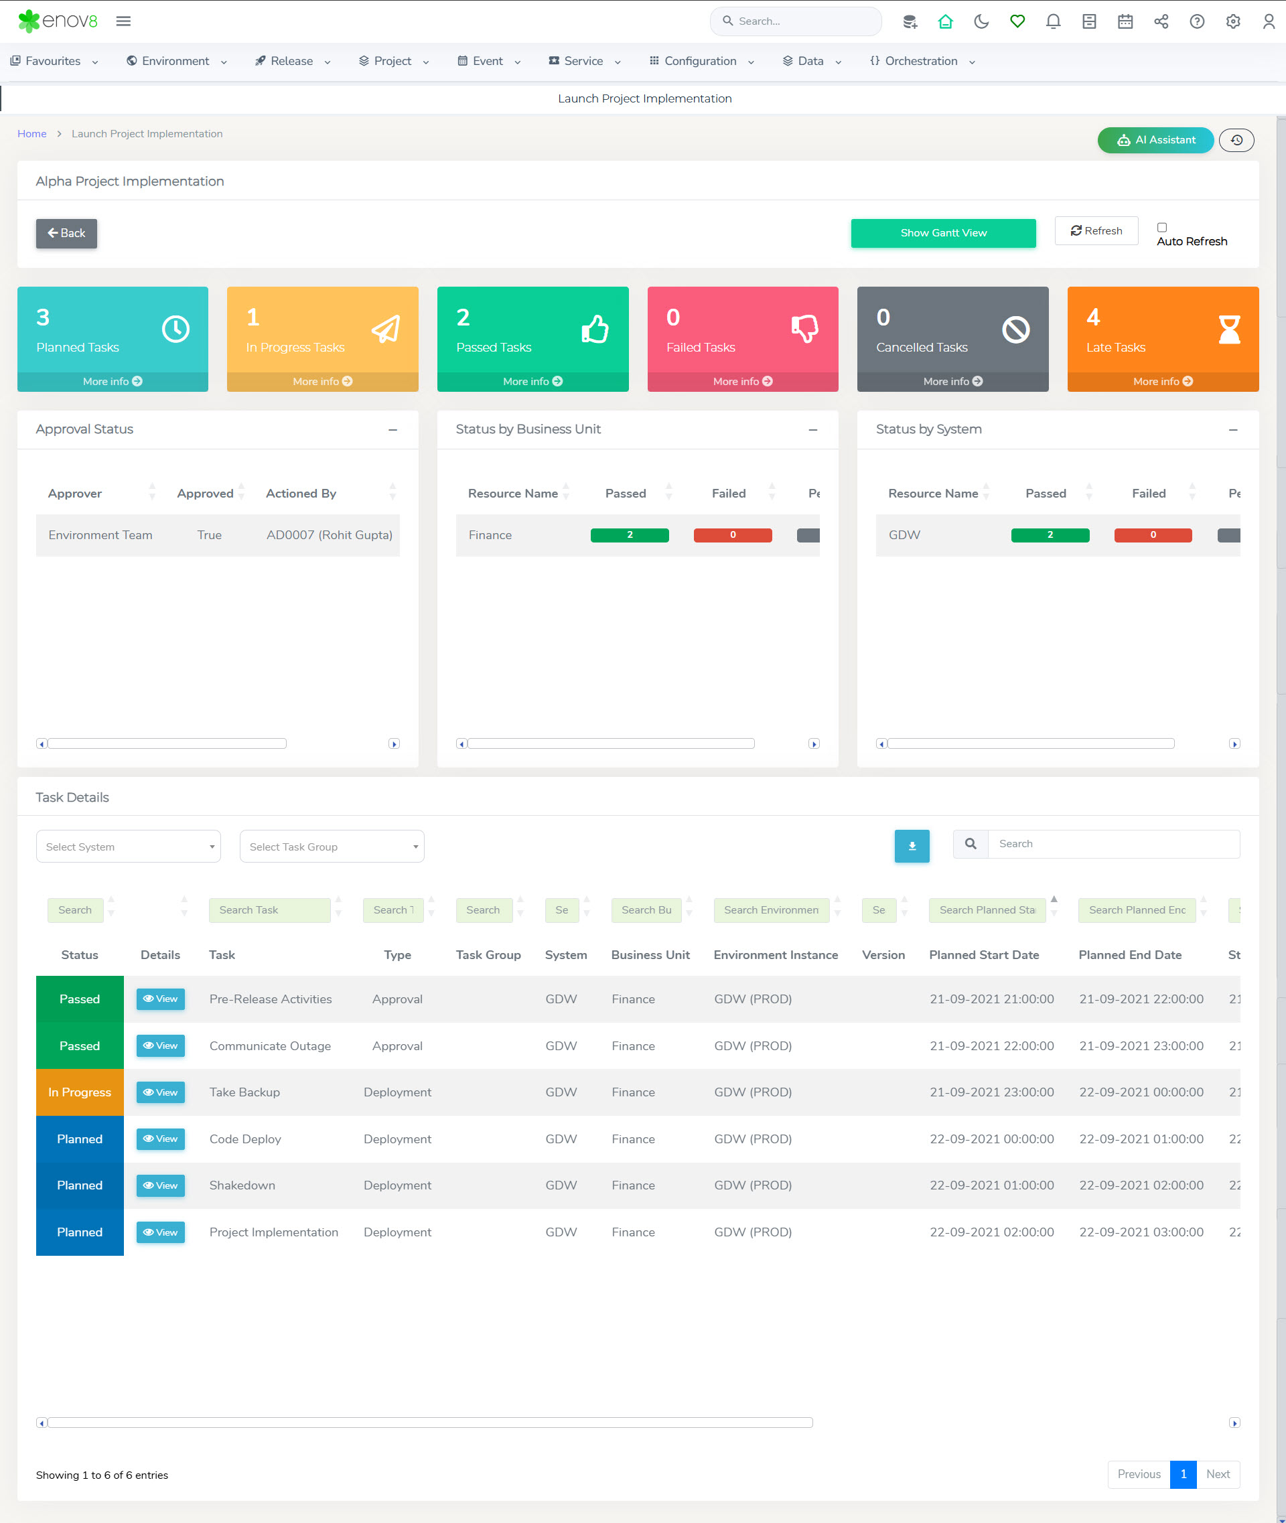Open hamburger menu next to logo

[x=123, y=21]
